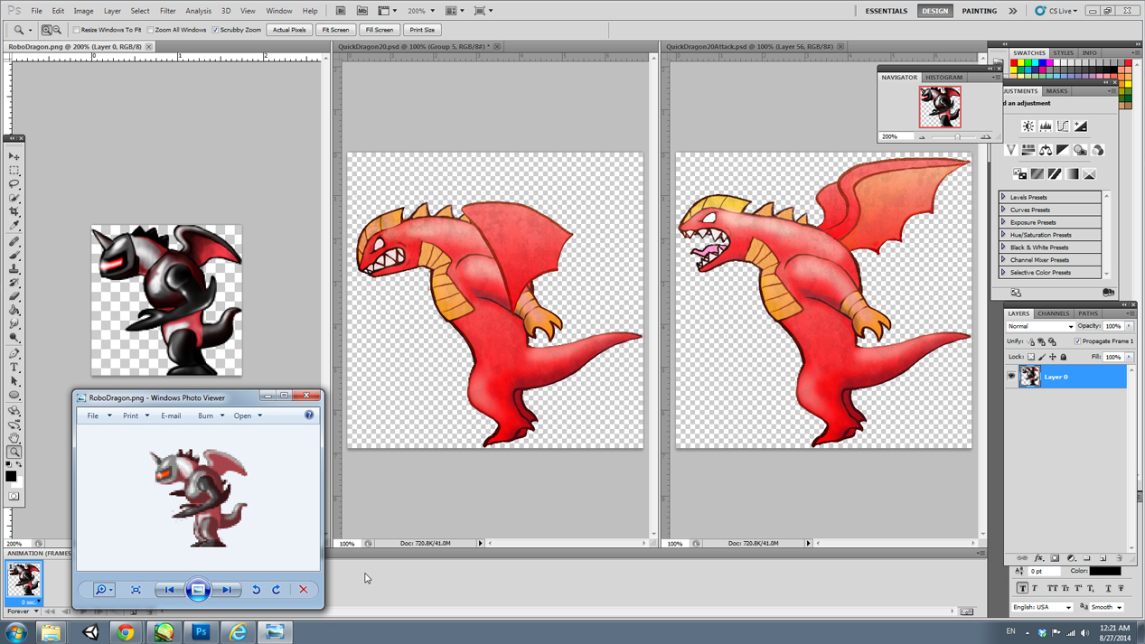
Task: Toggle lock position icon
Action: tap(1053, 357)
